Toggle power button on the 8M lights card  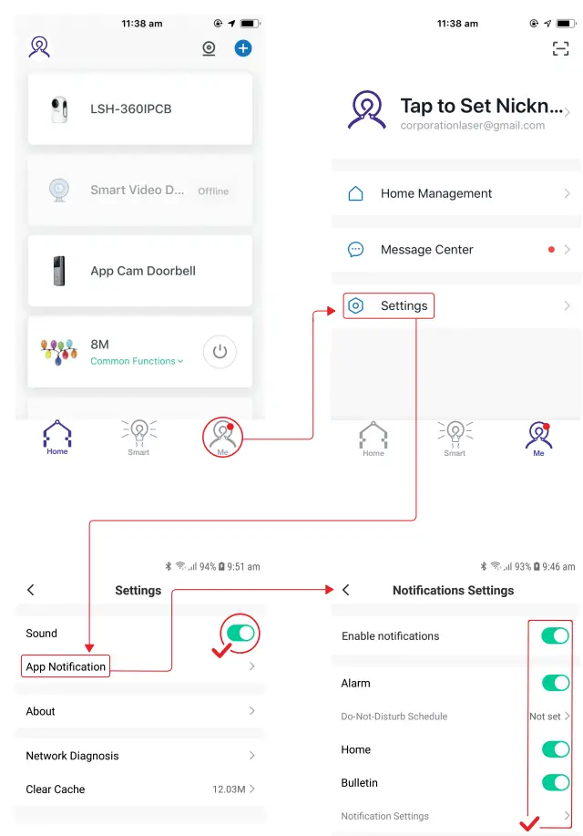220,351
